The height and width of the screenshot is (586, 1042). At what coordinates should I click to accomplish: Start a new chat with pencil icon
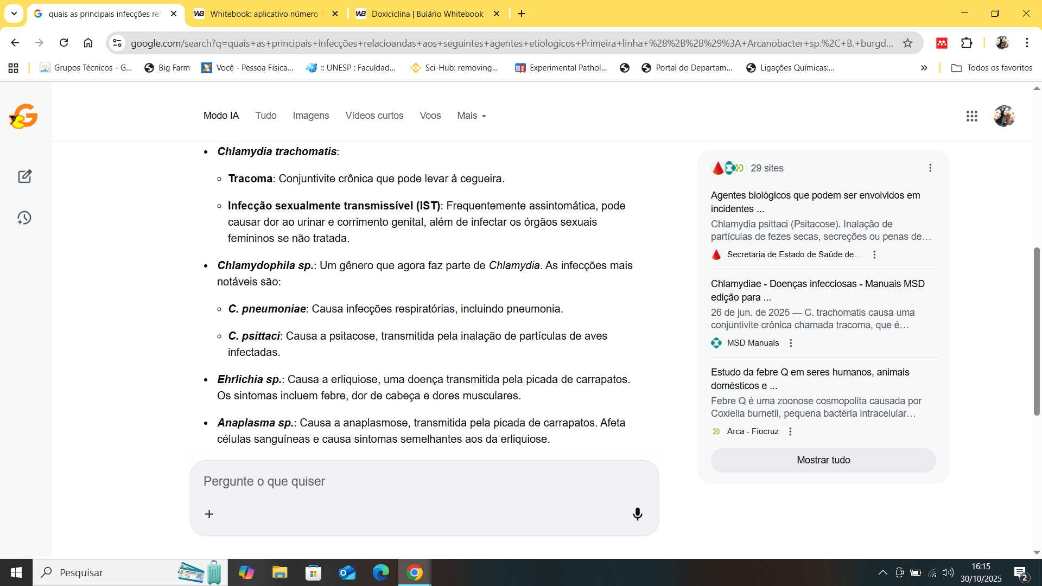pyautogui.click(x=24, y=176)
